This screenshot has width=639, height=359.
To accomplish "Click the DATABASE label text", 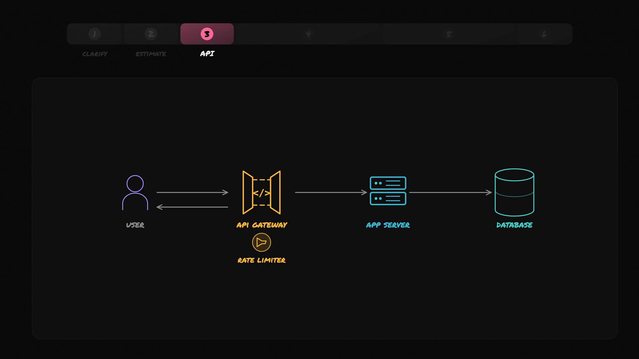I will tap(515, 225).
